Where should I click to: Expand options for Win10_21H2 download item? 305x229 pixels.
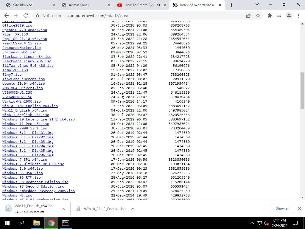(x=133, y=209)
